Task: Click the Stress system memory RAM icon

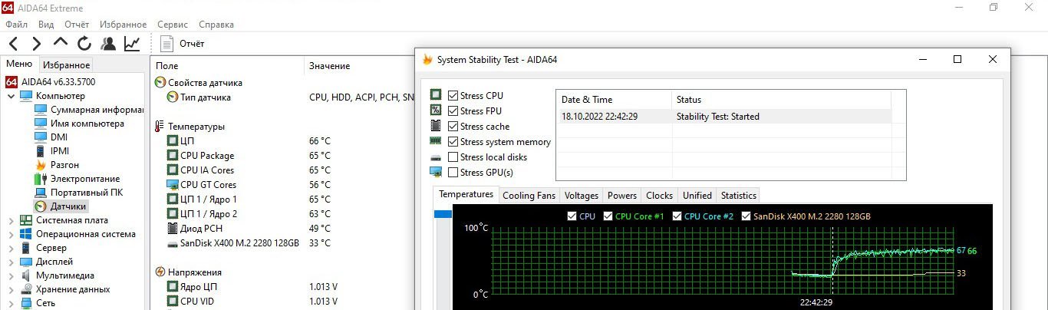Action: (436, 142)
